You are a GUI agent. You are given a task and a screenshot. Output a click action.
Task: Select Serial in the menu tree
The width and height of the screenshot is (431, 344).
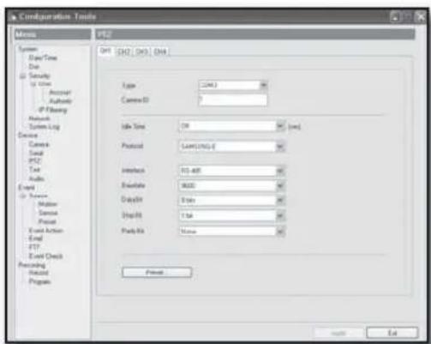point(36,153)
